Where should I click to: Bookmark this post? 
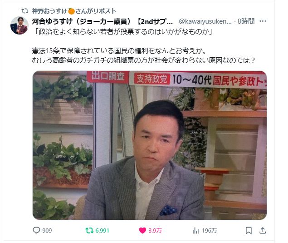coord(249,230)
